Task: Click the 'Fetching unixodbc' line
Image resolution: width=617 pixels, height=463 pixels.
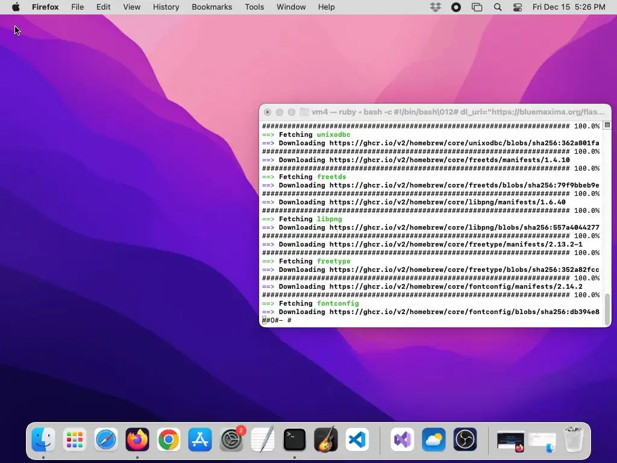Action: (306, 134)
